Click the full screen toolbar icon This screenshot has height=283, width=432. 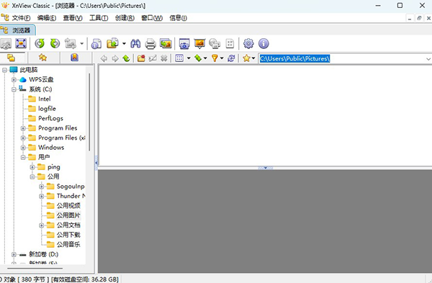coord(21,43)
